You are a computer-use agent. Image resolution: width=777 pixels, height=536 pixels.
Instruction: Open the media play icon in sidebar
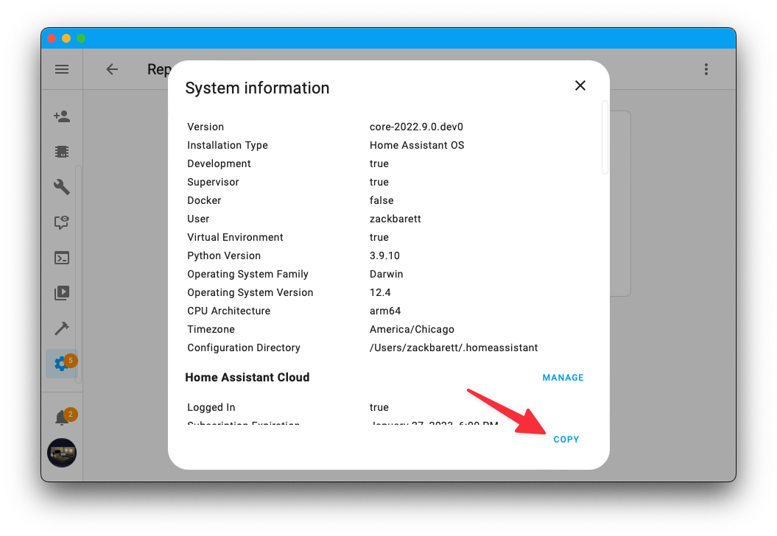pos(62,293)
